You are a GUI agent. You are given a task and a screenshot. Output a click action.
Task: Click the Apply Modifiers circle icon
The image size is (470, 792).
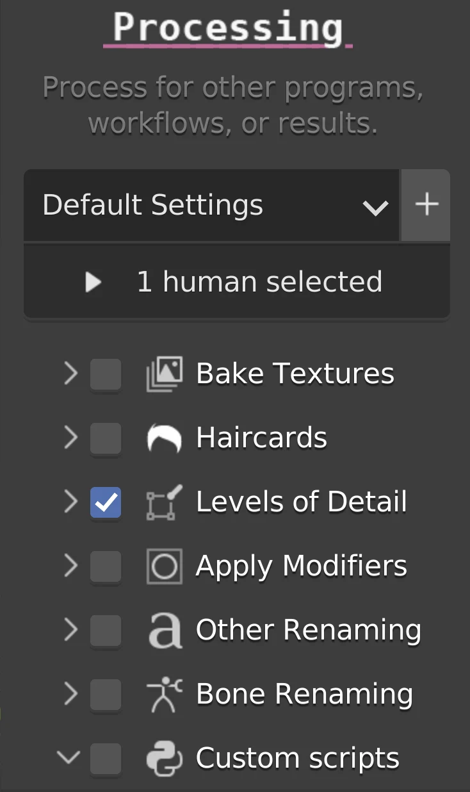click(x=165, y=566)
